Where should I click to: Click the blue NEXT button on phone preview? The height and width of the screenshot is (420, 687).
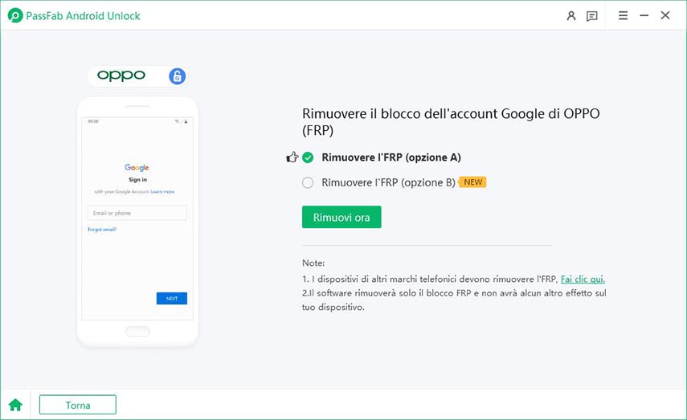coord(171,299)
